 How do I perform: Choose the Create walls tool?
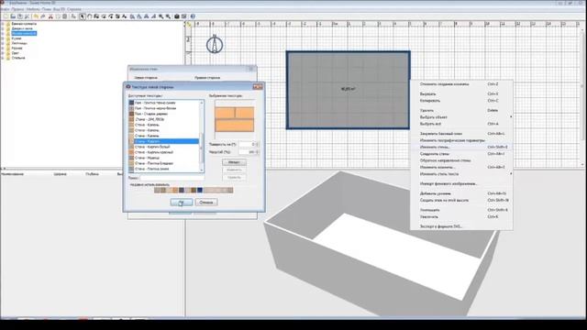96,16
